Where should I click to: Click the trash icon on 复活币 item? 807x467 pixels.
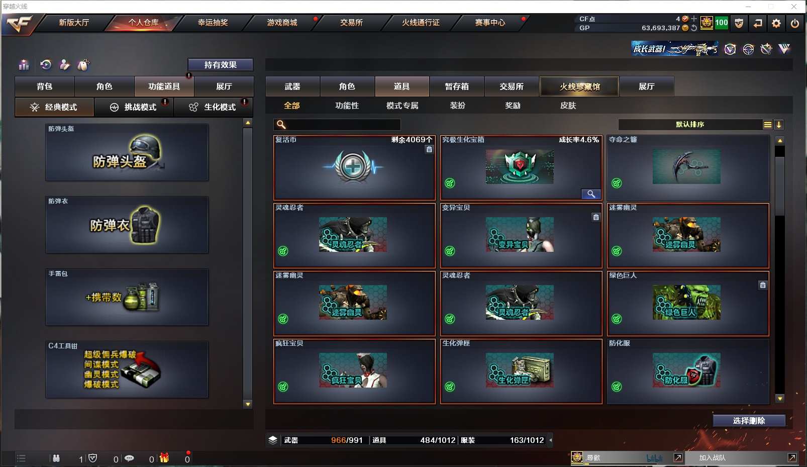point(429,149)
